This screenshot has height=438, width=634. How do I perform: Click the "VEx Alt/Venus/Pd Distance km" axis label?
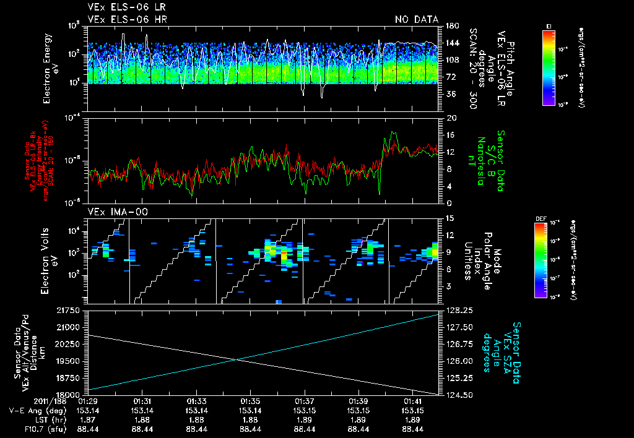point(35,353)
